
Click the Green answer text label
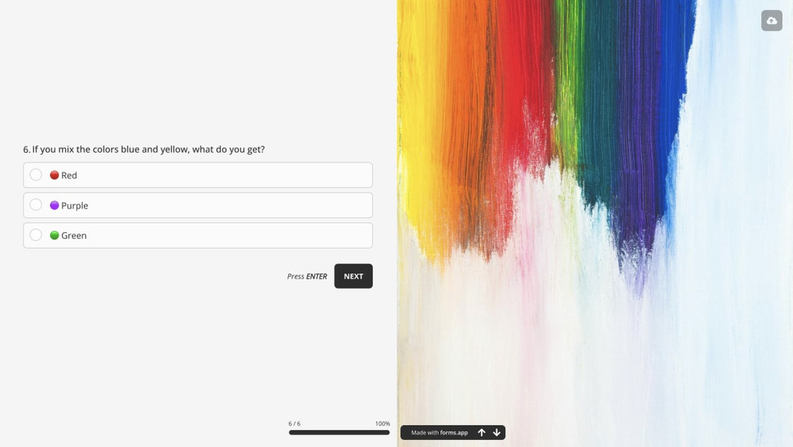(x=74, y=235)
